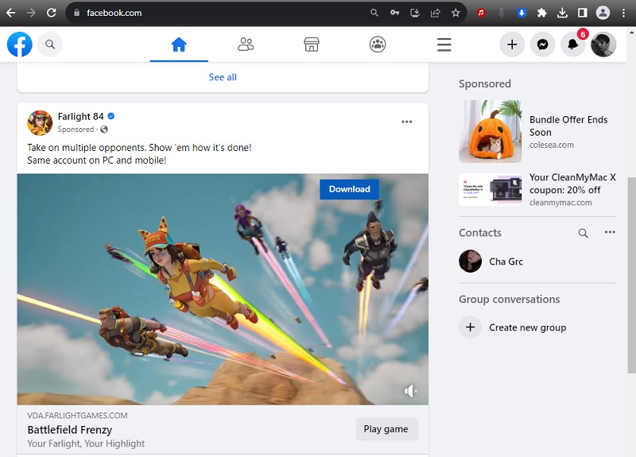636x457 pixels.
Task: Switch to the Friends tab
Action: tap(246, 45)
